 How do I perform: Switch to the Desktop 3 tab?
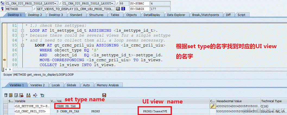tap(56, 15)
